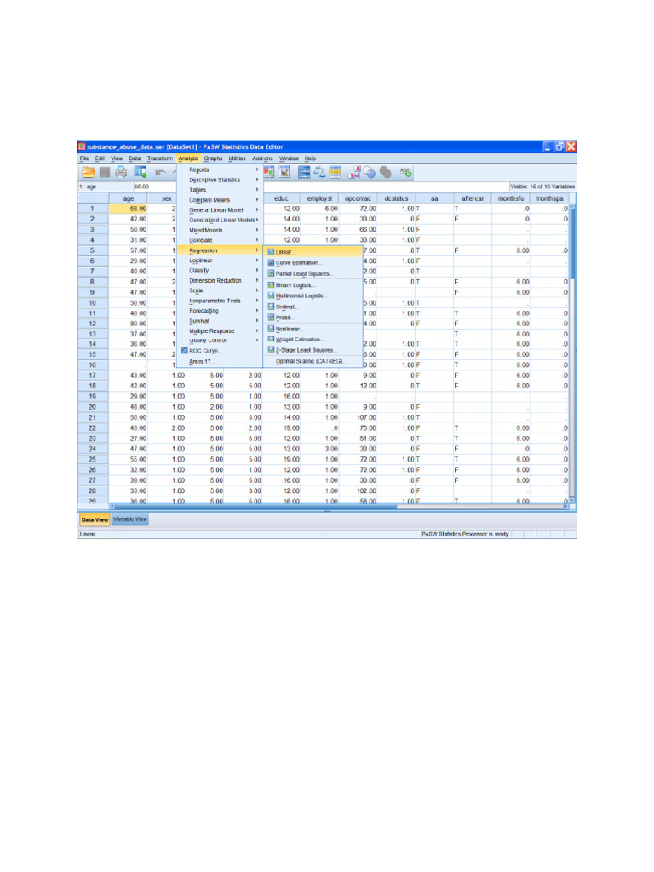This screenshot has height=872, width=654.
Task: Click the Ordinal icon in submenu
Action: point(271,307)
